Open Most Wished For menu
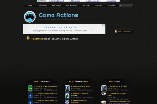Image resolution: width=157 pixels, height=104 pixels. click(x=71, y=5)
